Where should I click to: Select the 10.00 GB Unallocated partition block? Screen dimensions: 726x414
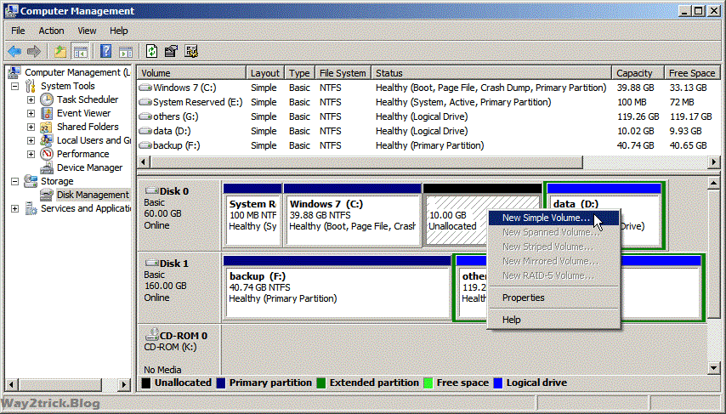coord(482,215)
